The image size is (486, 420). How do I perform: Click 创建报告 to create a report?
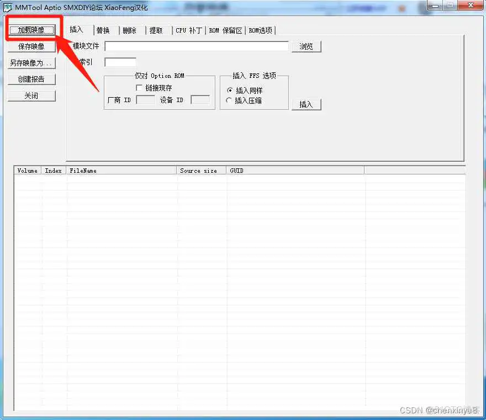tap(31, 79)
